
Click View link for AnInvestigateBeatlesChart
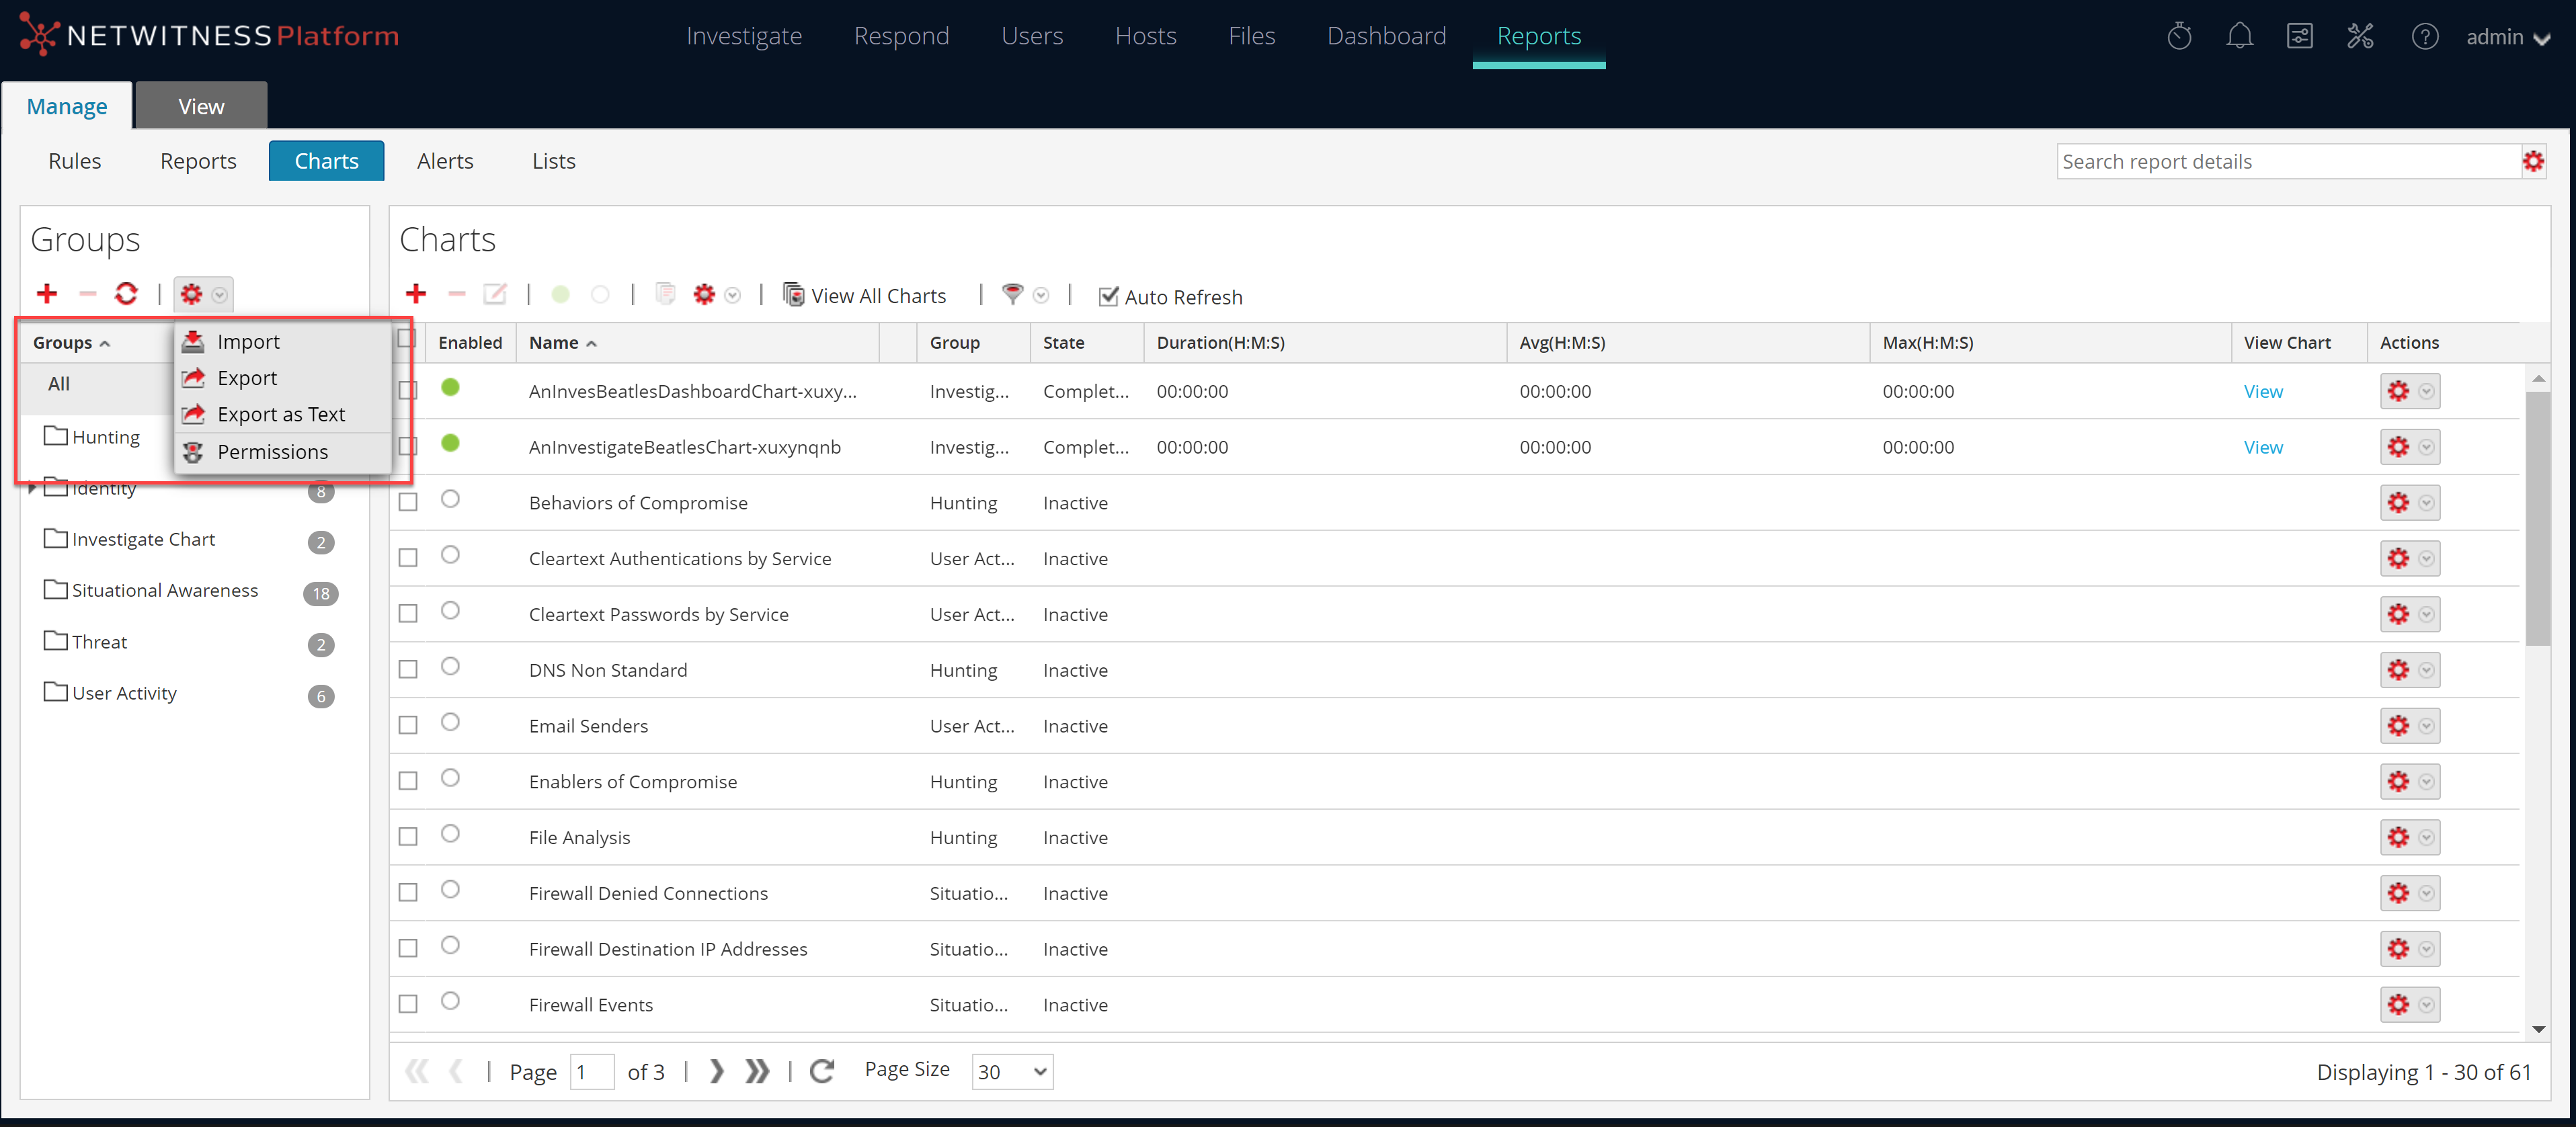pyautogui.click(x=2262, y=447)
